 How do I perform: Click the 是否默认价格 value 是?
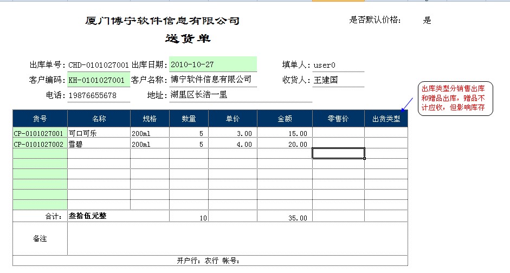(x=427, y=20)
